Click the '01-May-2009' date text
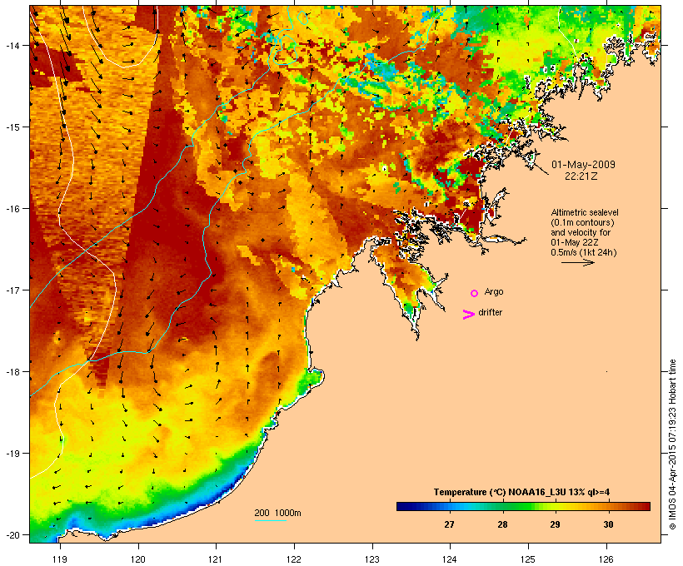 [583, 165]
